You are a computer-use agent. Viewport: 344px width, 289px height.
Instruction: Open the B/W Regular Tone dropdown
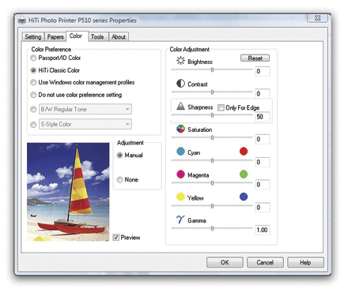click(x=85, y=109)
